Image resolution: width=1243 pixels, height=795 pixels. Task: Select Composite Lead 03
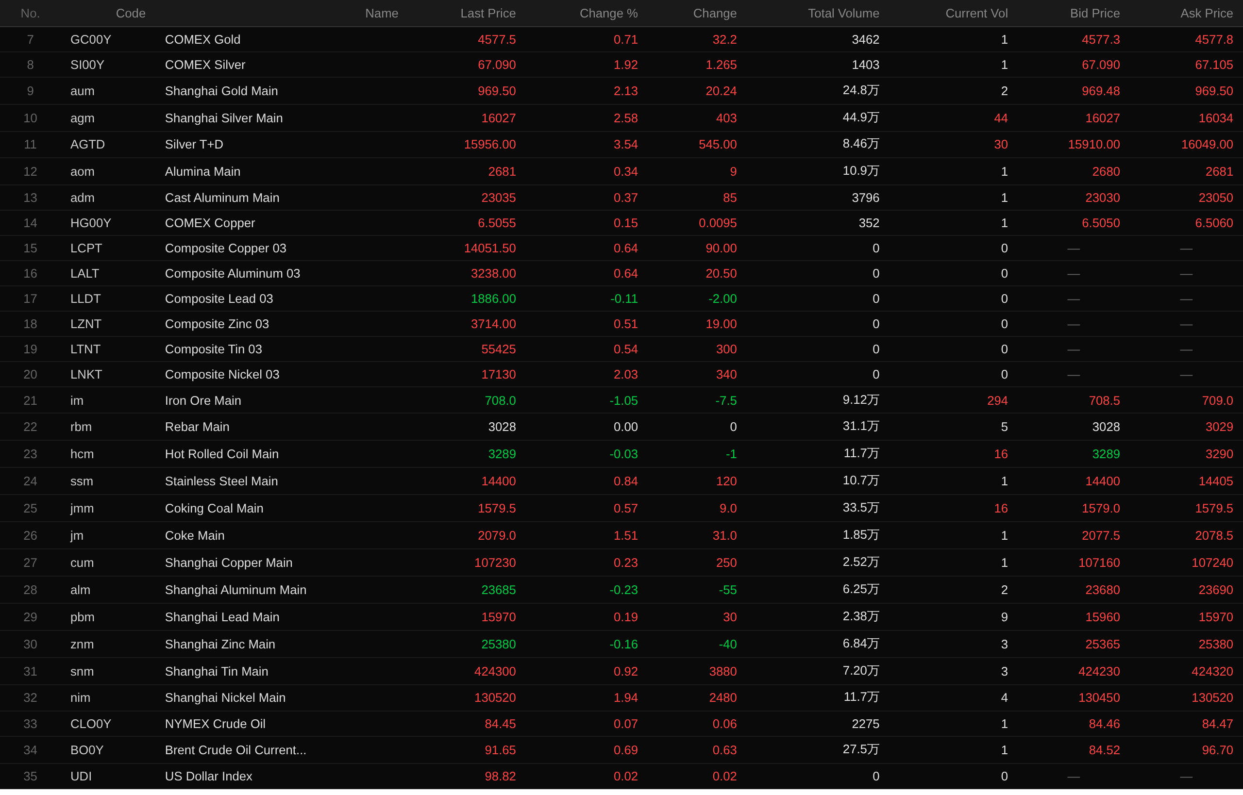pyautogui.click(x=219, y=299)
